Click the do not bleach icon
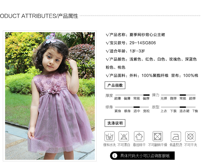Viewport: 211px width, 167px height. pyautogui.click(x=124, y=136)
